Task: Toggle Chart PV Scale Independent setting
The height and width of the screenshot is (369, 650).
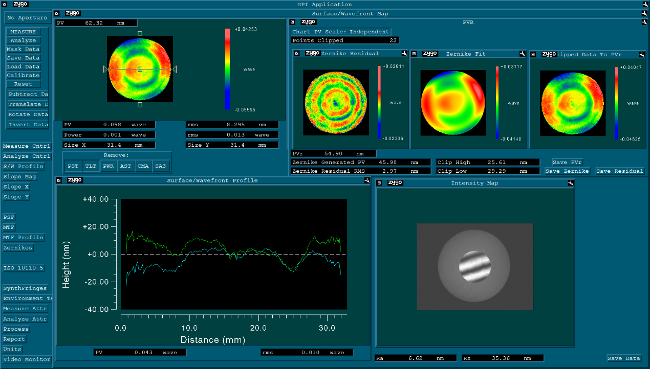Action: click(341, 32)
